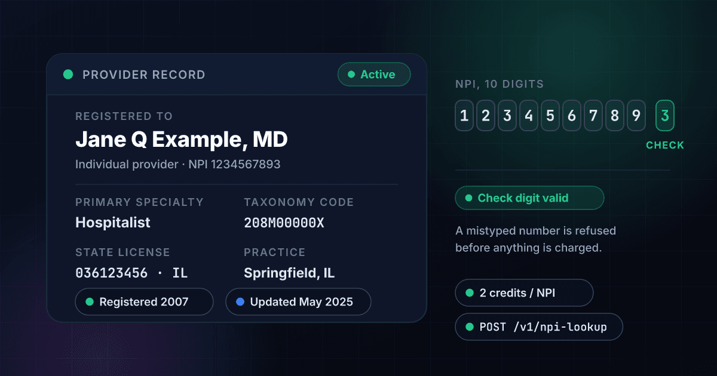Click the green highlighted check digit 3 box
Viewport: 717px width, 376px height.
coord(665,116)
